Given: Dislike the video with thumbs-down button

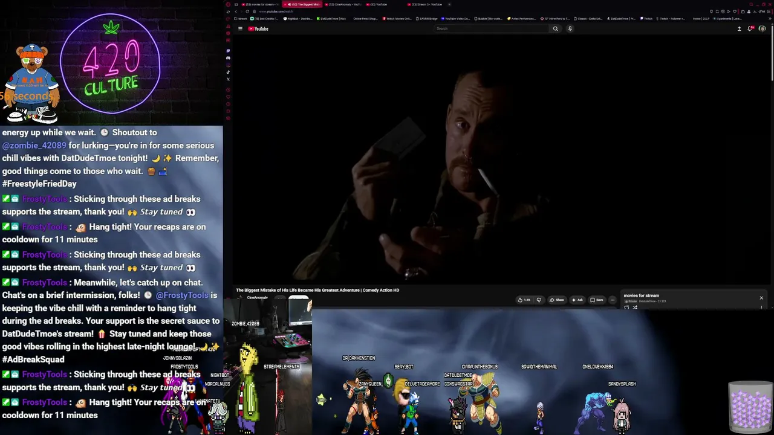Looking at the screenshot, I should 539,300.
